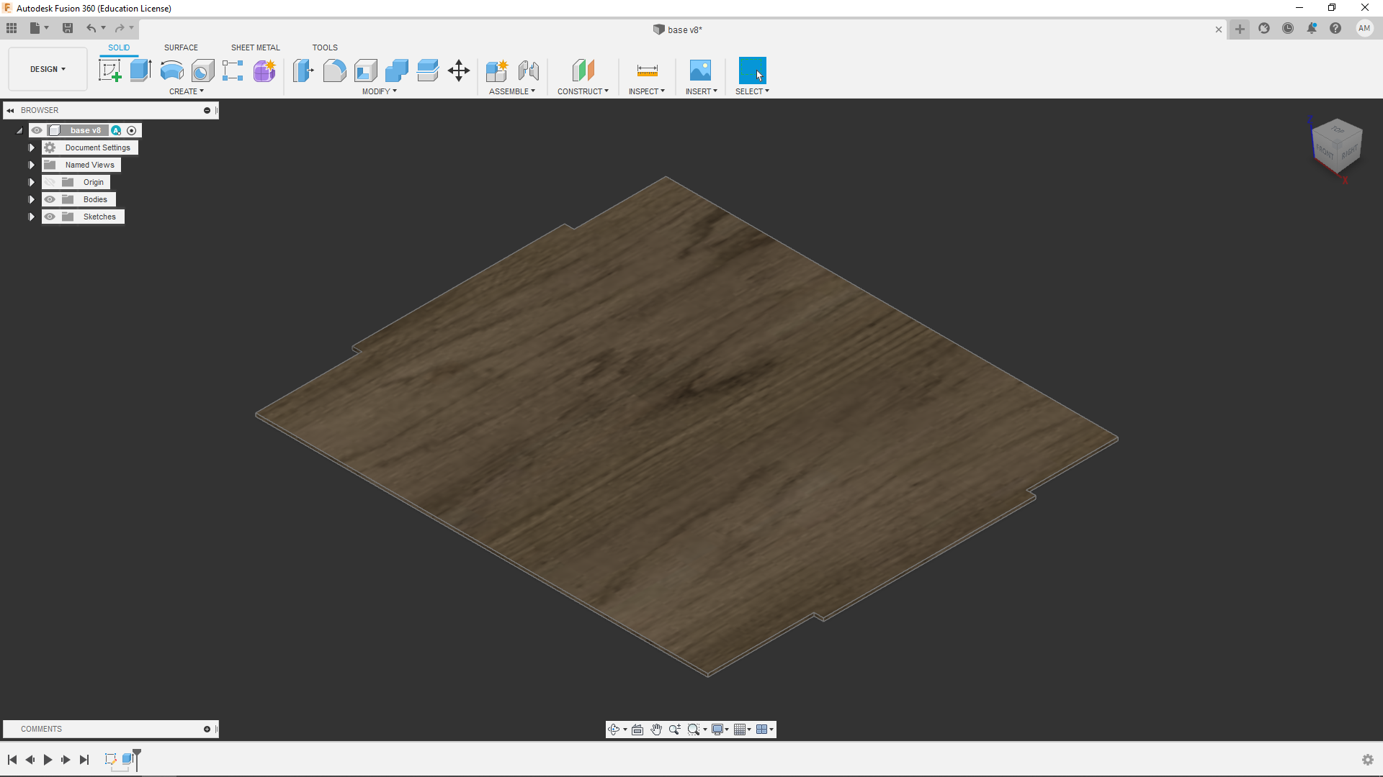Toggle Sketches folder eye icon
The height and width of the screenshot is (777, 1383).
50,217
